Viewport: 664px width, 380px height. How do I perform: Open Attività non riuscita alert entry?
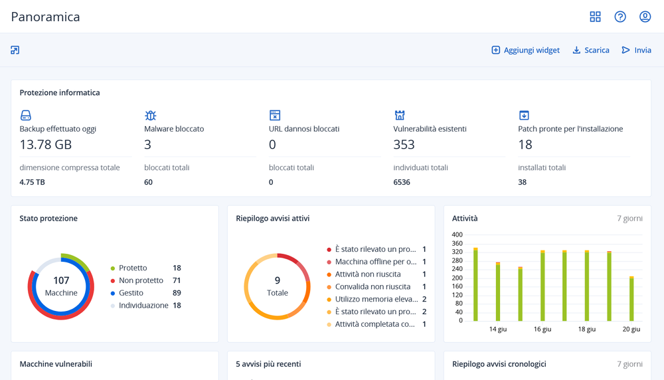pos(367,274)
